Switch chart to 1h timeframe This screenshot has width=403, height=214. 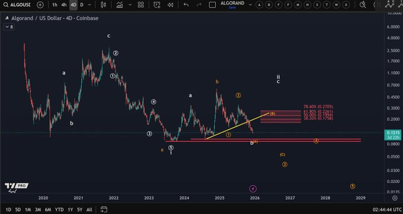coord(55,5)
